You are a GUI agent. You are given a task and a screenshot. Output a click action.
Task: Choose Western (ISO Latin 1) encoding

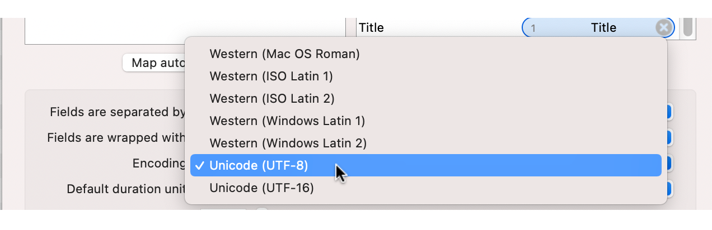(271, 76)
